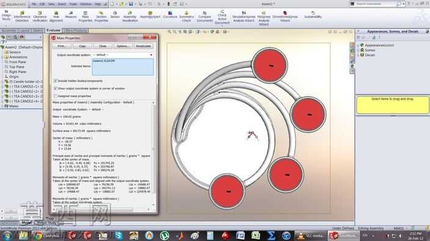Click Zoom to Fit in the view toolbar

click(x=169, y=32)
